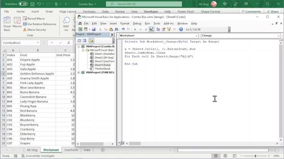Toggle Folders icon in Project pane
The height and width of the screenshot is (159, 284).
91,41
